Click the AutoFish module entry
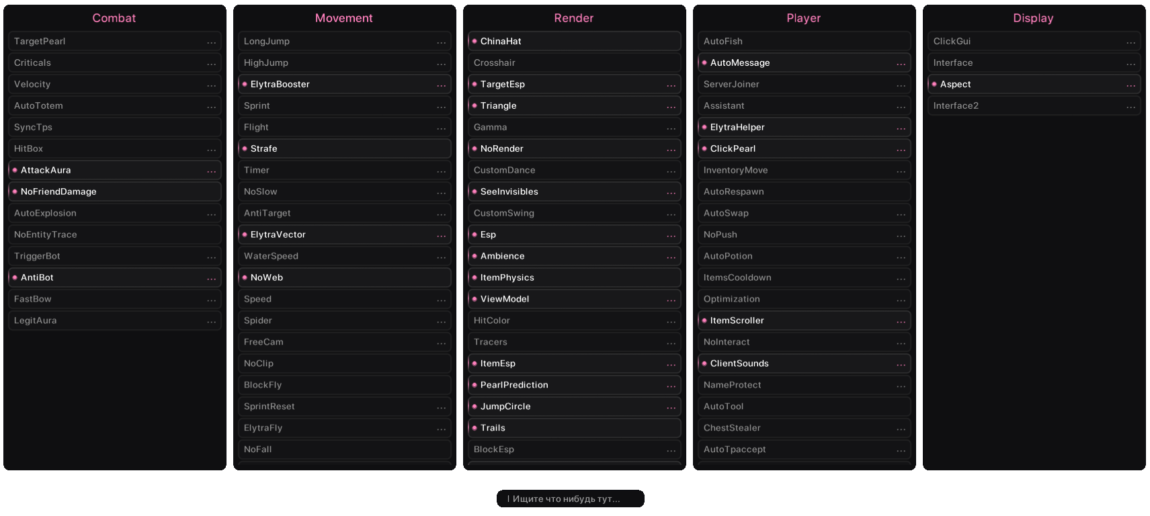Image resolution: width=1150 pixels, height=516 pixels. click(723, 41)
